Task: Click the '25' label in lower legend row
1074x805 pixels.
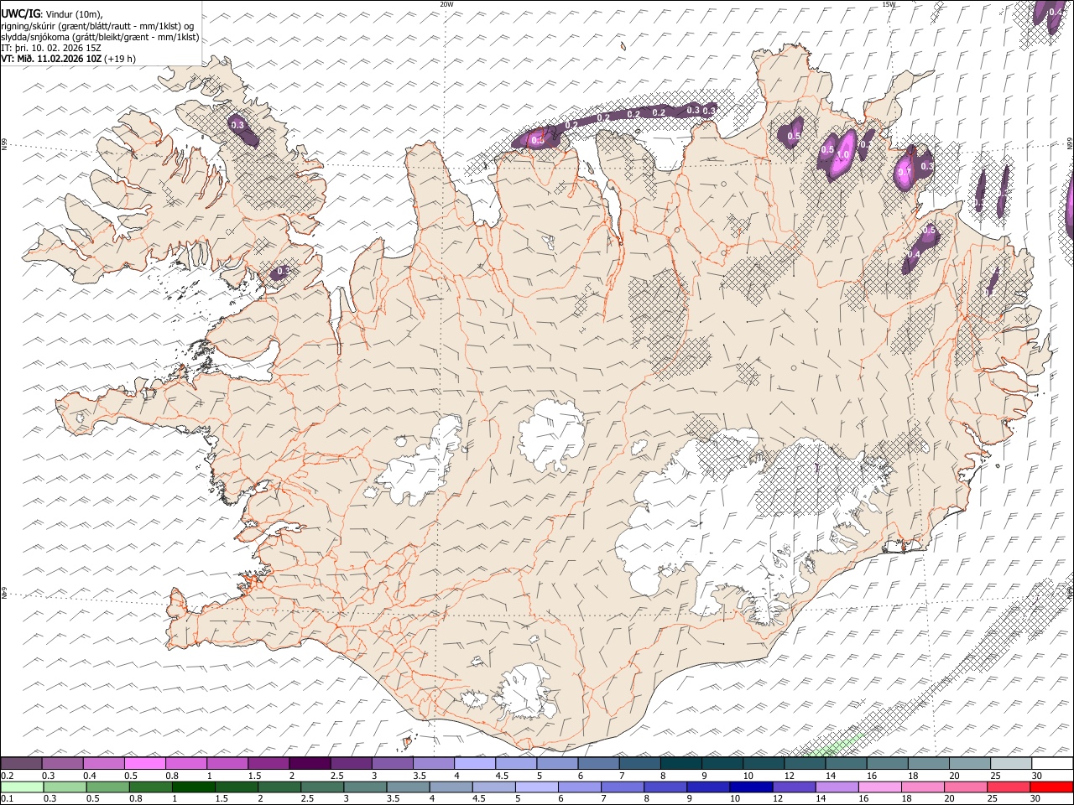Action: click(993, 799)
